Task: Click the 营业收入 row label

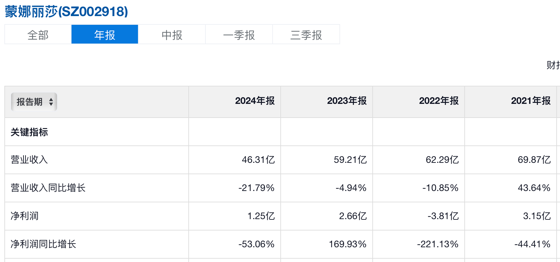Action: click(29, 160)
